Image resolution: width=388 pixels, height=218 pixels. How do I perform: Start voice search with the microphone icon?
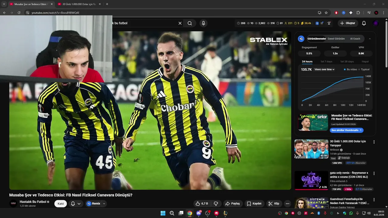pyautogui.click(x=203, y=23)
